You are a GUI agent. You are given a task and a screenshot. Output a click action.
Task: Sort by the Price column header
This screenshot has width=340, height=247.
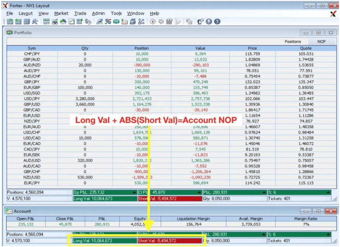click(x=252, y=48)
